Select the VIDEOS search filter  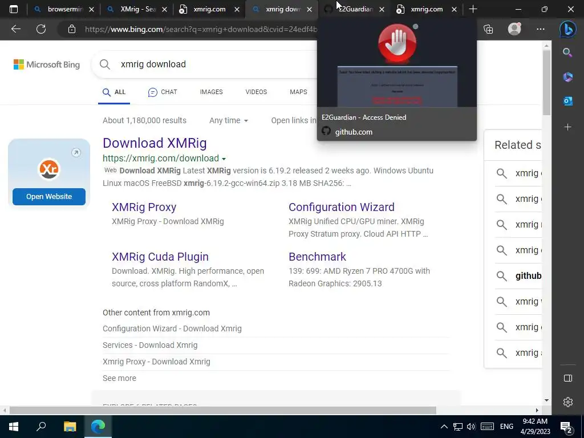click(x=256, y=92)
